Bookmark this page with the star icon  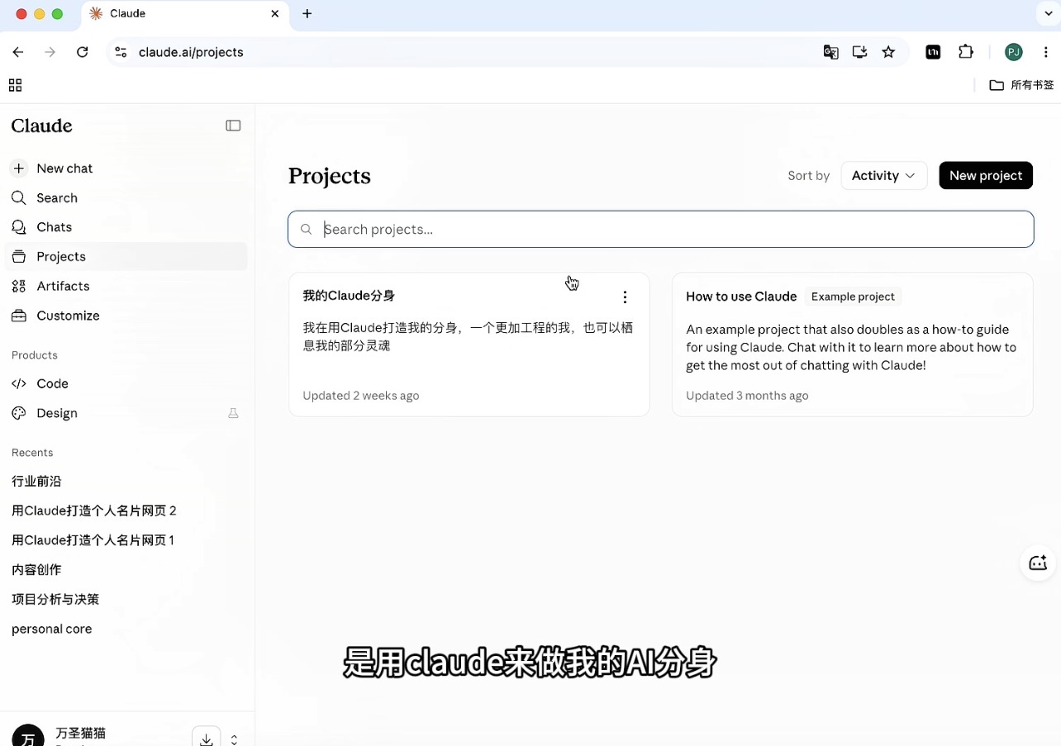coord(888,52)
